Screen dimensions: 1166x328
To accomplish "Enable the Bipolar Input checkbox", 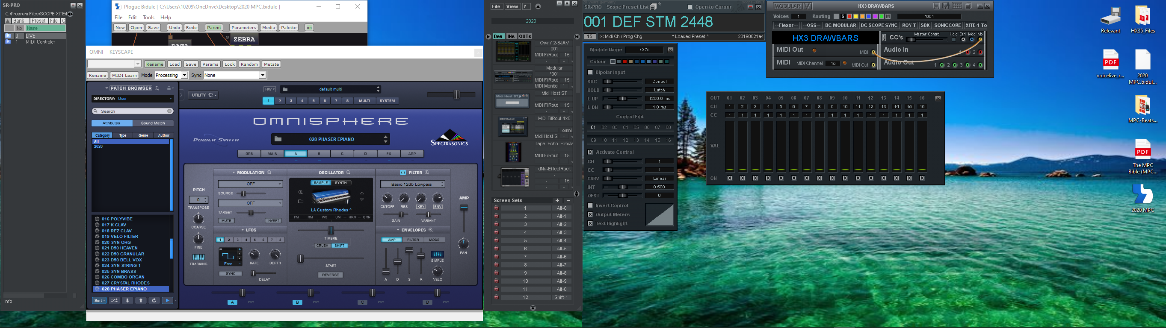I will click(590, 72).
